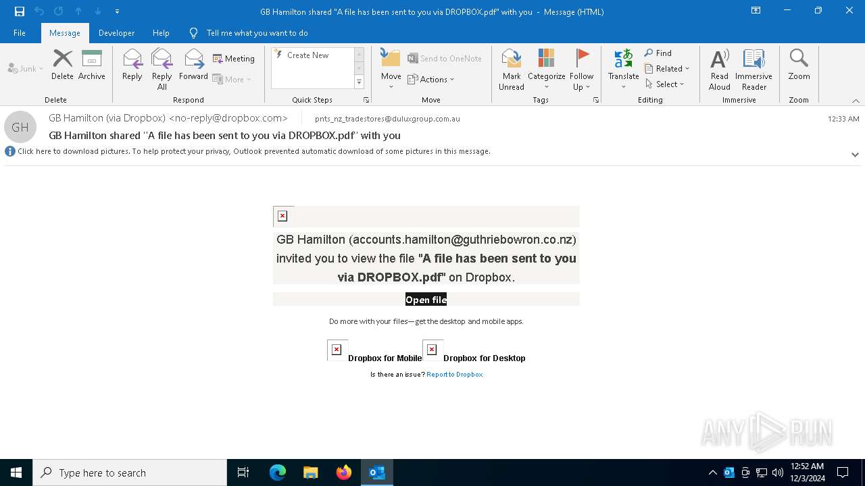Click the Undo arrow in title bar
The image size is (865, 486).
click(x=39, y=11)
